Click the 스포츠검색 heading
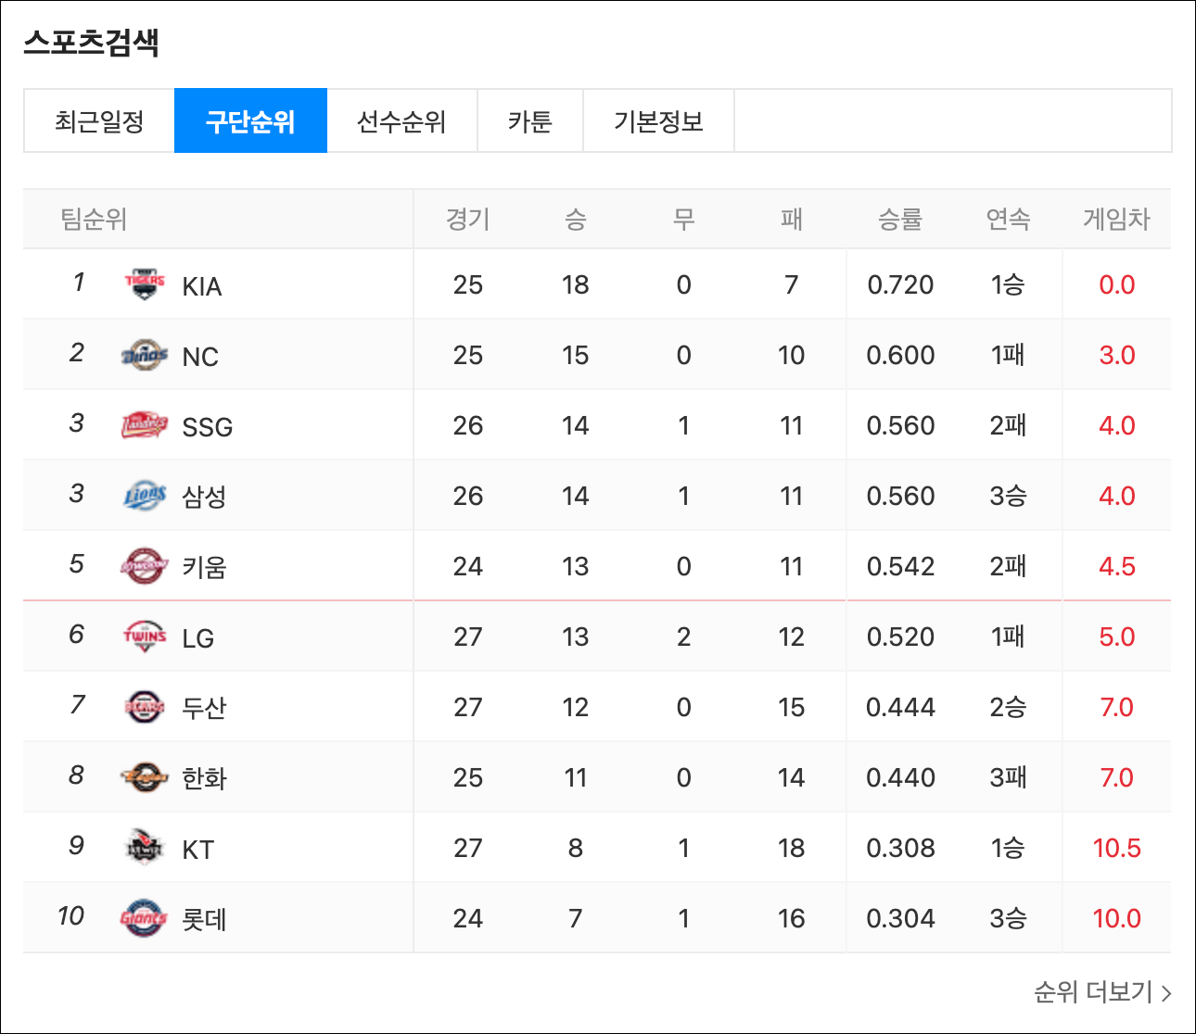 coord(91,43)
